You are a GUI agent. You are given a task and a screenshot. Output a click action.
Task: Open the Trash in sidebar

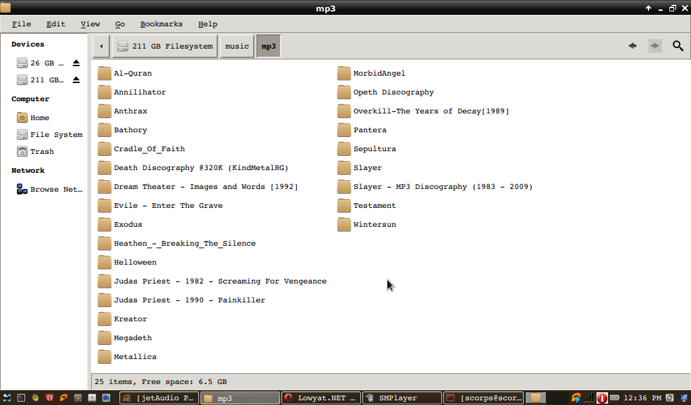pyautogui.click(x=41, y=152)
